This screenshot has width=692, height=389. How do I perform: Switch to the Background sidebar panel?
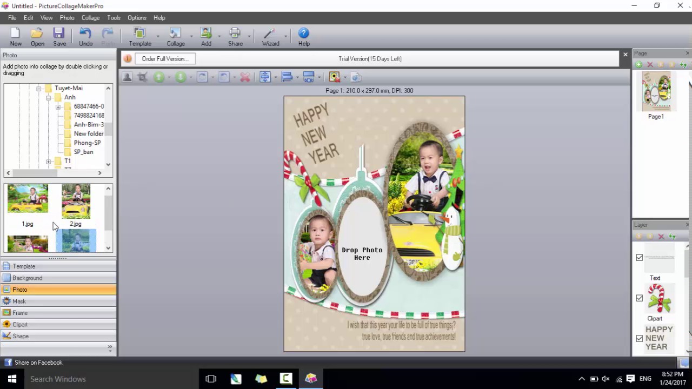point(58,278)
